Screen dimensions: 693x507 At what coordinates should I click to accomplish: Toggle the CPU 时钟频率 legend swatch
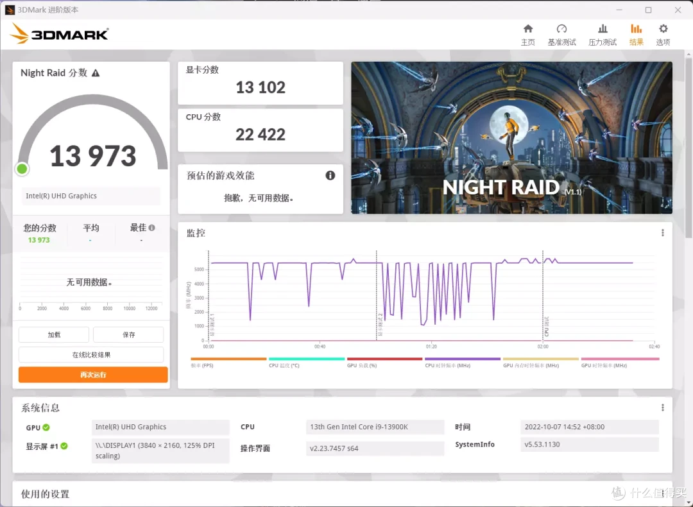462,359
